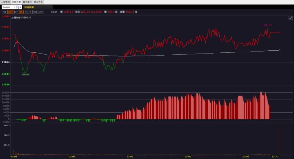Viewport: 294px width, 159px height.
Task: Click the 量 toolbar button after %
Action: (30, 11)
